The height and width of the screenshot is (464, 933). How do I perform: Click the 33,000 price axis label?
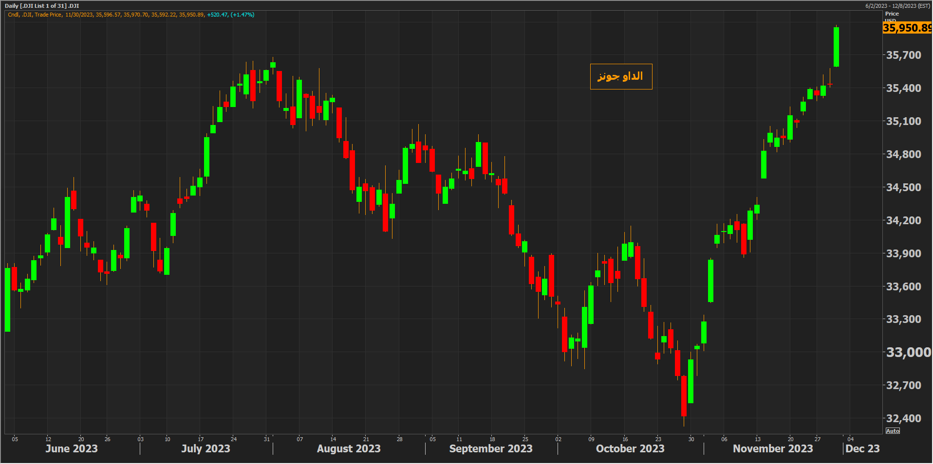click(908, 352)
